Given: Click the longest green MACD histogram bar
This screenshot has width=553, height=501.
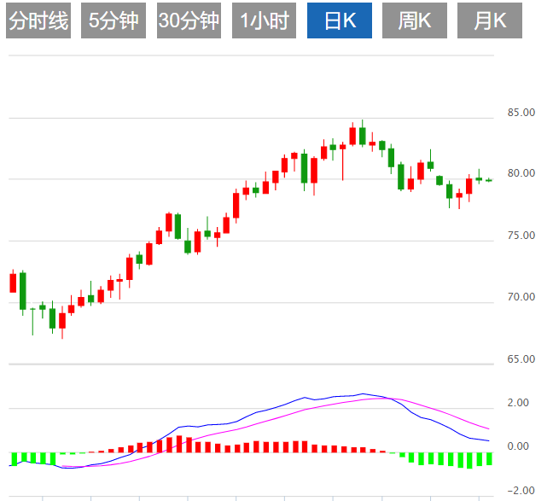Looking at the screenshot, I should pos(469,459).
